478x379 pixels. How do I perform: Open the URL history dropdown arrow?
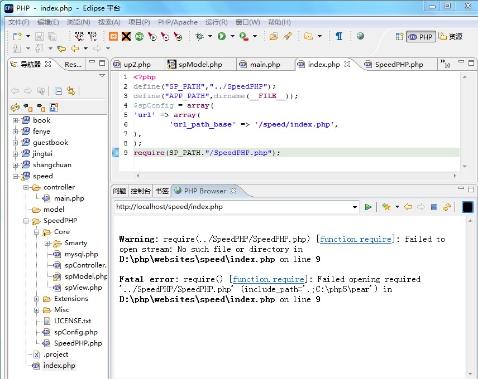tap(355, 207)
